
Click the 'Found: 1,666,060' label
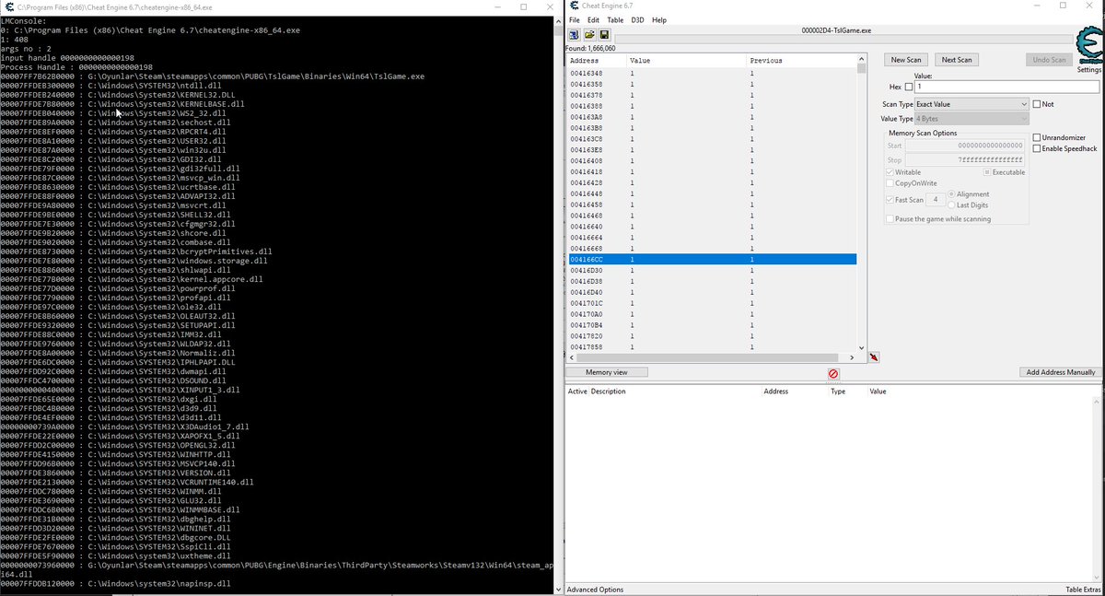coord(590,48)
